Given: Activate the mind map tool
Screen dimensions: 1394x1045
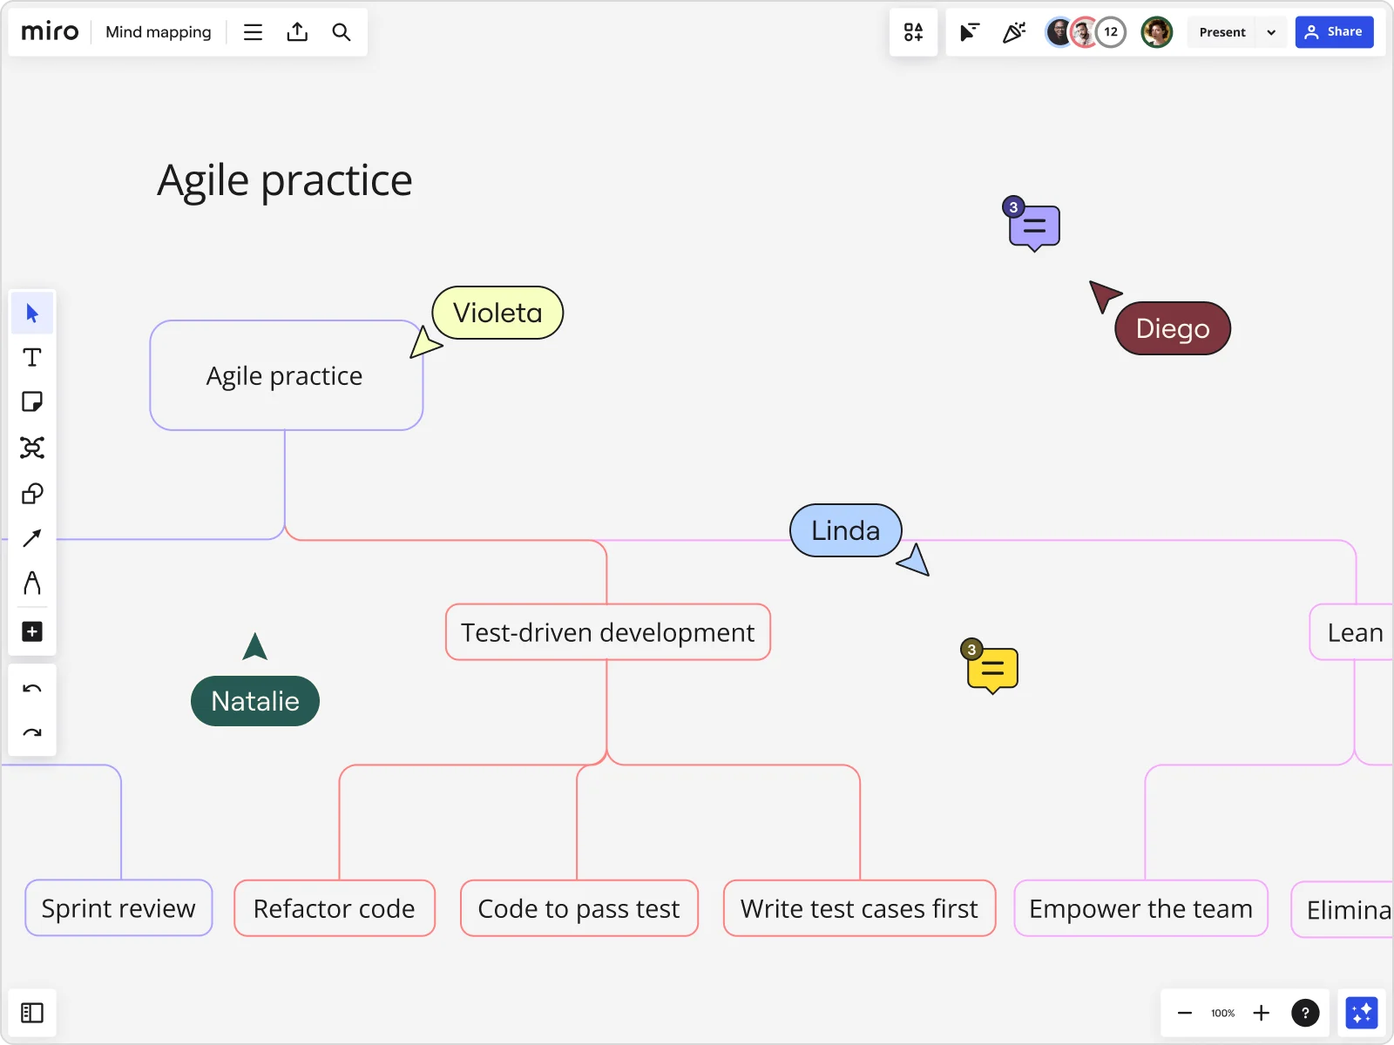Looking at the screenshot, I should 32,448.
